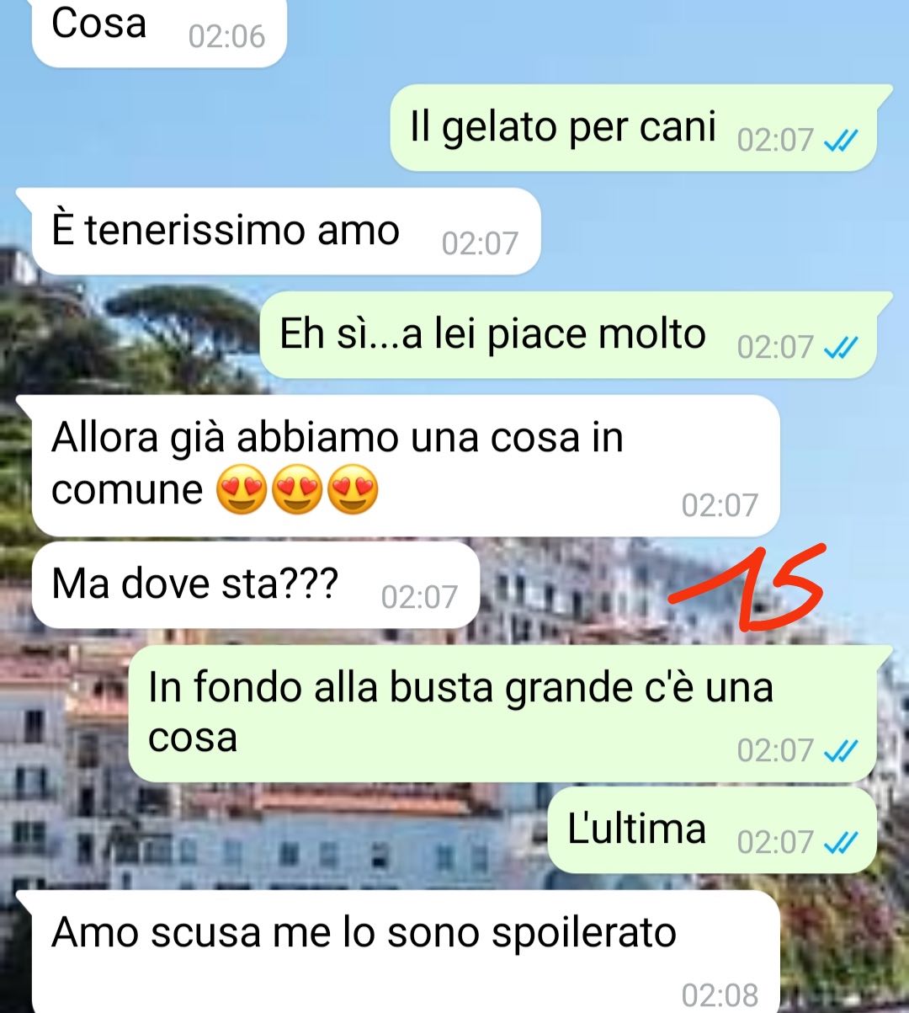Tap the red handwritten 15 annotation
Viewport: 909px width, 1013px height.
[747, 588]
